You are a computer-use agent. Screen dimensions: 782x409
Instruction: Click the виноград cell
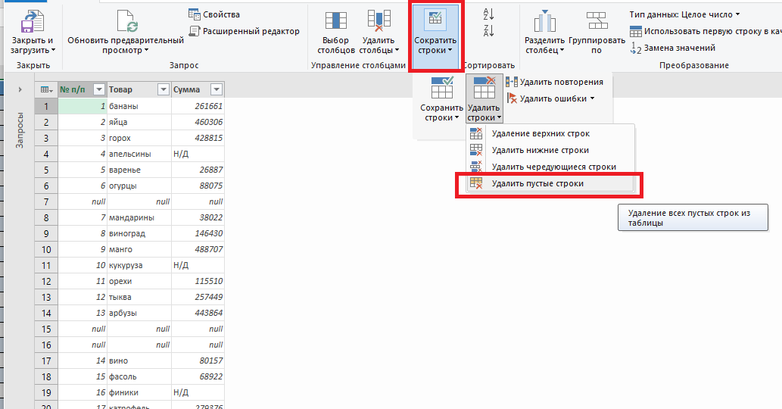[x=139, y=233]
